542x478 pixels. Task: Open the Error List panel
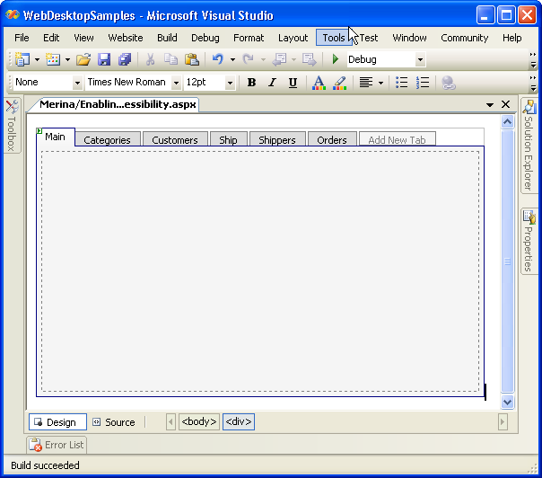click(x=56, y=445)
